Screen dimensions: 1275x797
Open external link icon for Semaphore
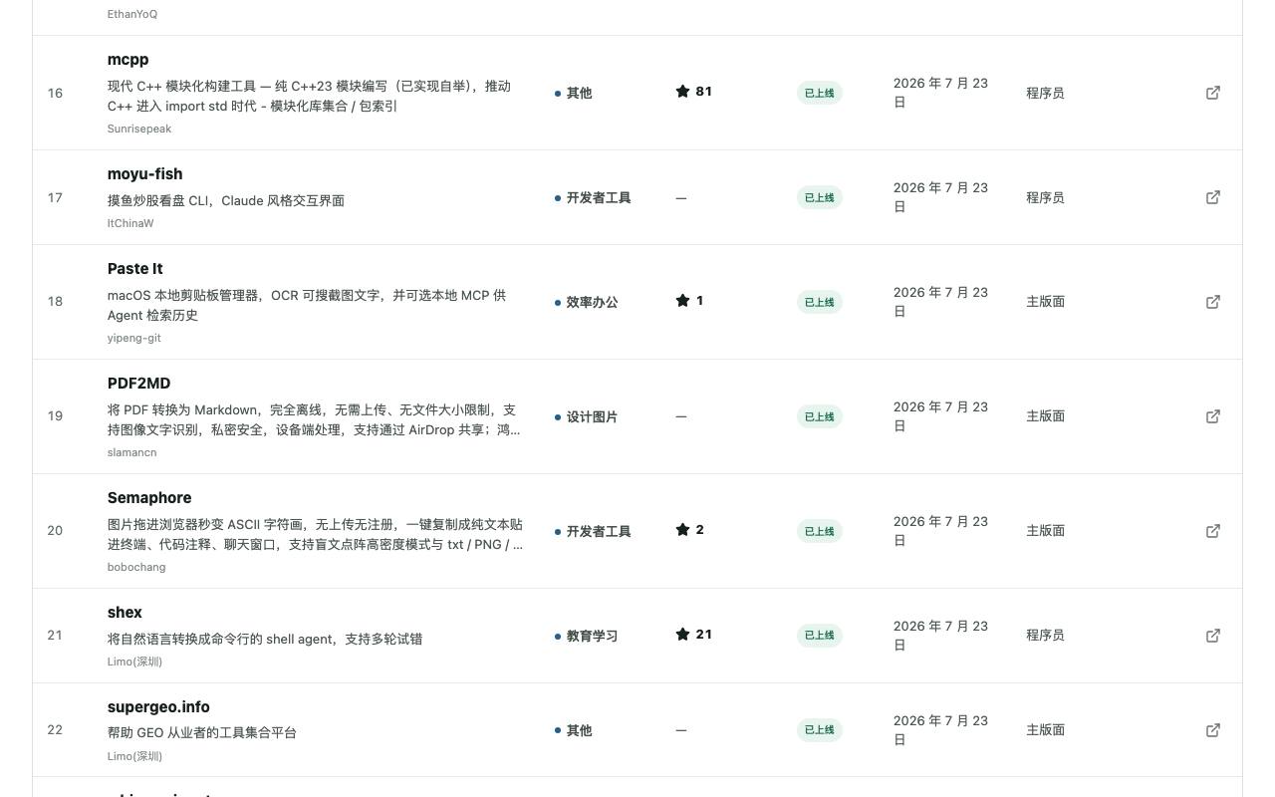point(1213,531)
